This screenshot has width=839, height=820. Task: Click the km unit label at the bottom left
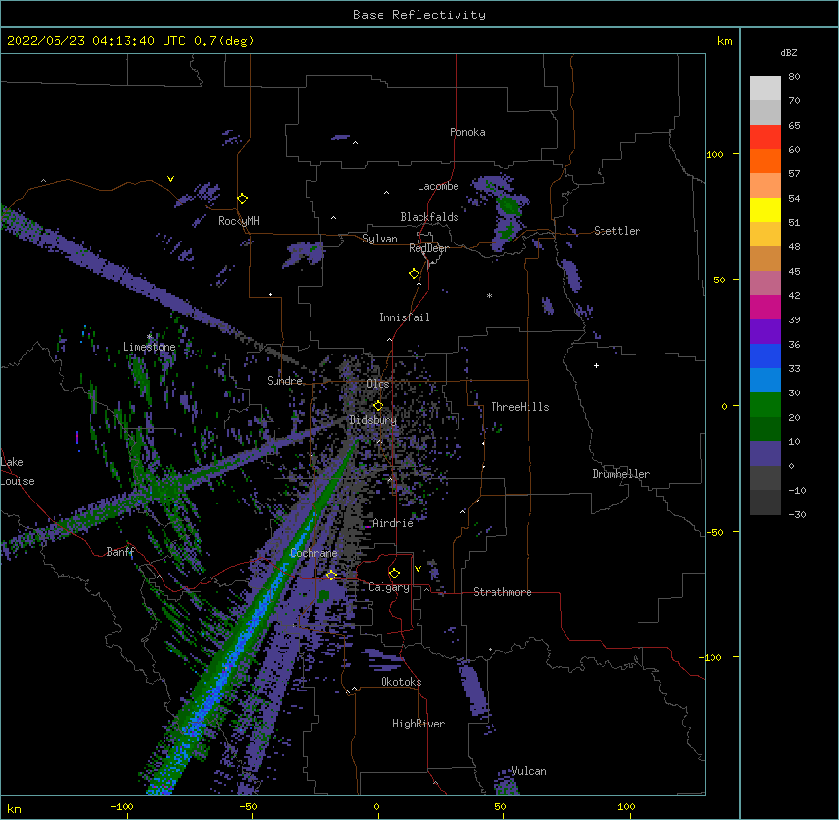click(14, 809)
